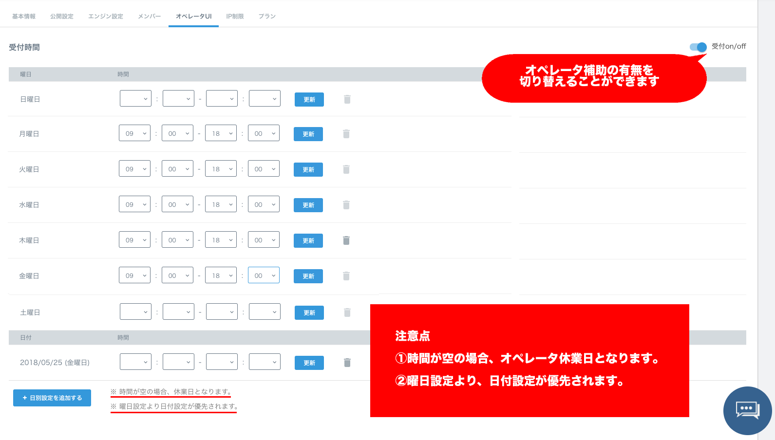Click the 日曜日 row label
Image resolution: width=775 pixels, height=440 pixels.
coord(30,99)
